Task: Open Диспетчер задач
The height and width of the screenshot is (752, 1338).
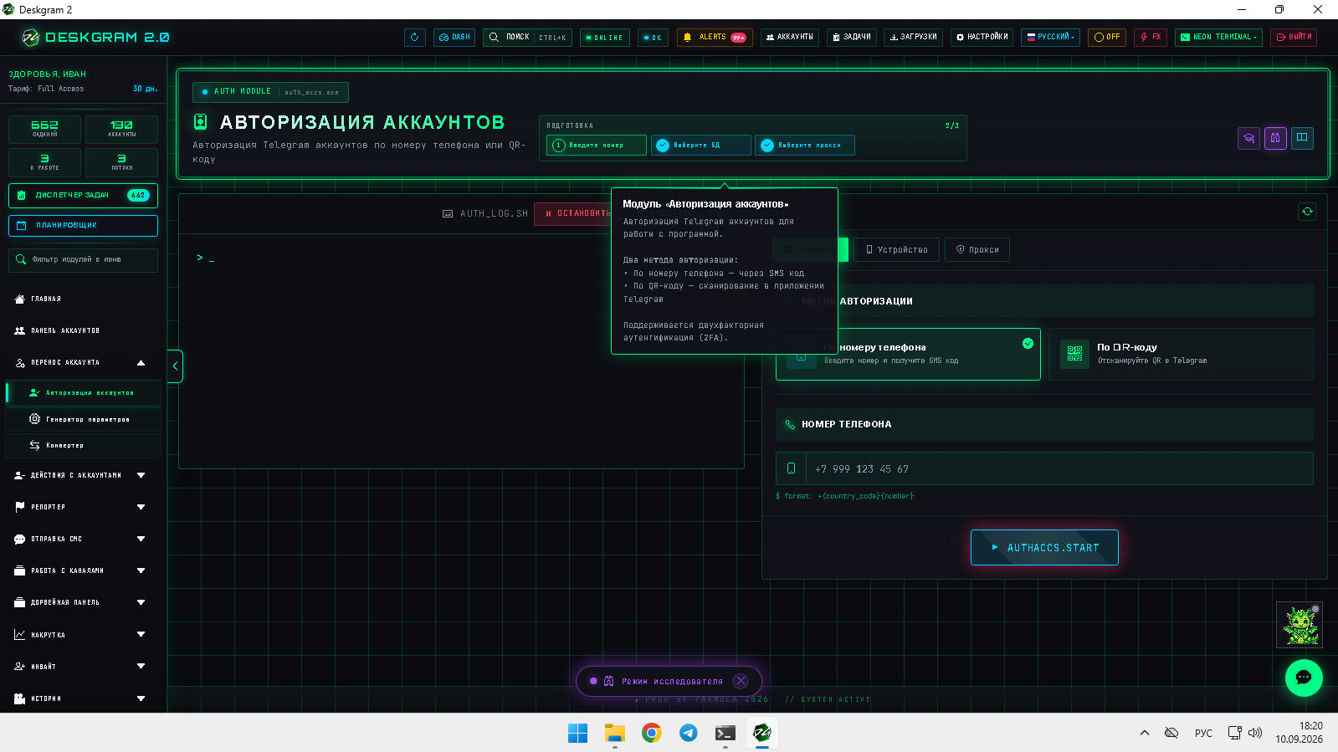Action: [83, 195]
